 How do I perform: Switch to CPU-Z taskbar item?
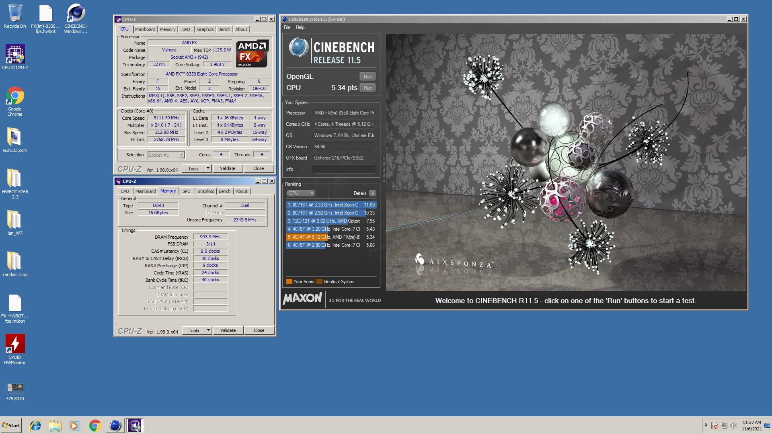135,426
